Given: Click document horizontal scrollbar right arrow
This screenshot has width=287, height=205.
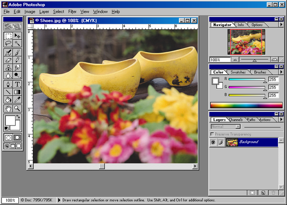Looking at the screenshot, I should 195,166.
